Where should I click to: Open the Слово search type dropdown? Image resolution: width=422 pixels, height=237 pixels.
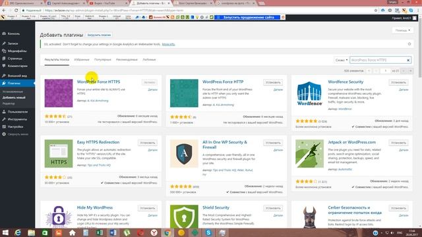tap(342, 60)
